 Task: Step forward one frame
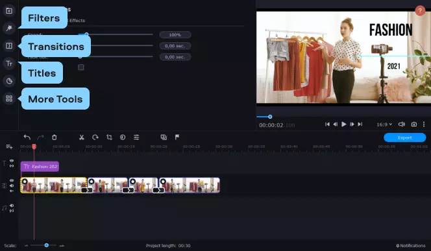point(352,125)
